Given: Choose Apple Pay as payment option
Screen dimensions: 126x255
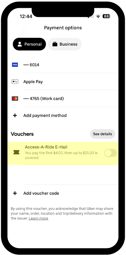Looking at the screenshot, I should tap(63, 82).
